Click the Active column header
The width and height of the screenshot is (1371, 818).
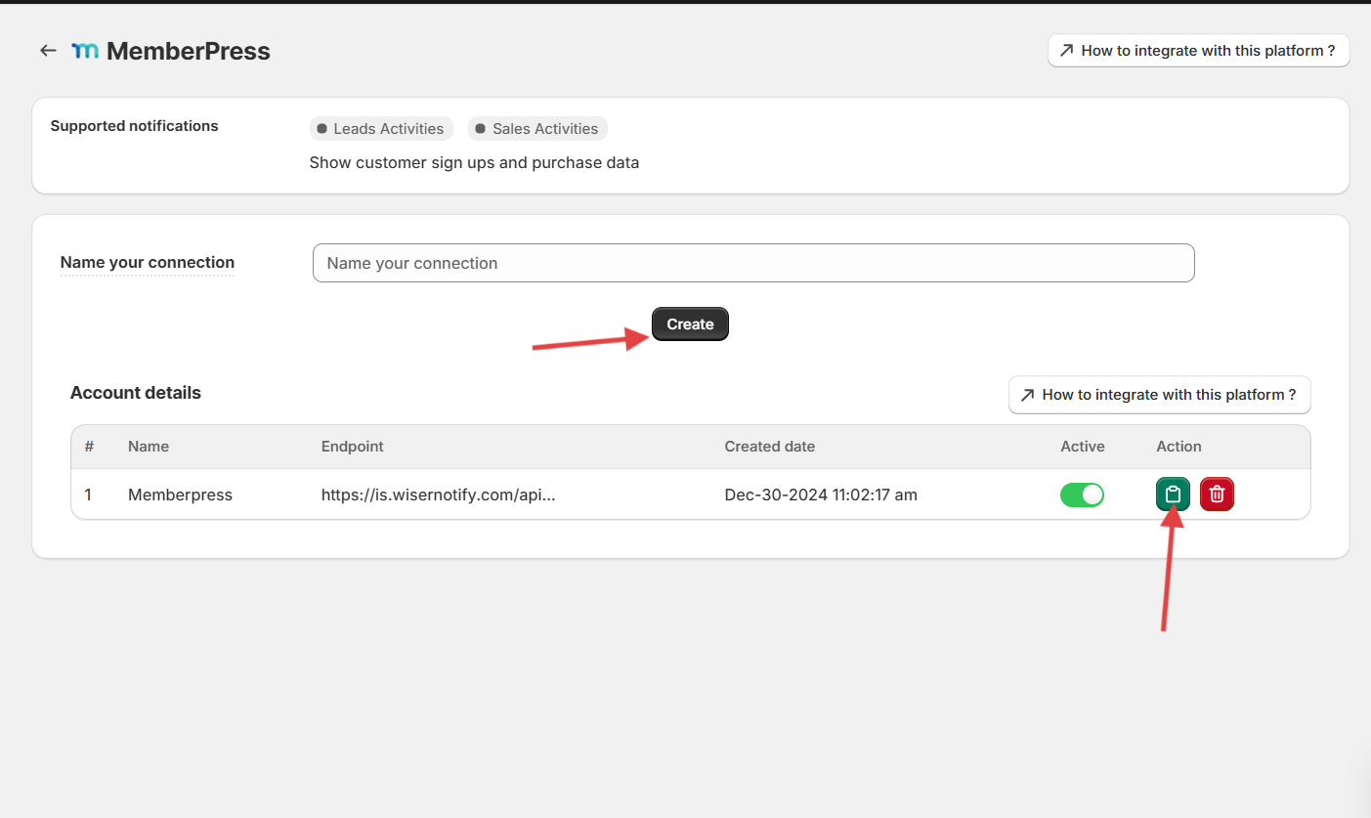[1082, 447]
